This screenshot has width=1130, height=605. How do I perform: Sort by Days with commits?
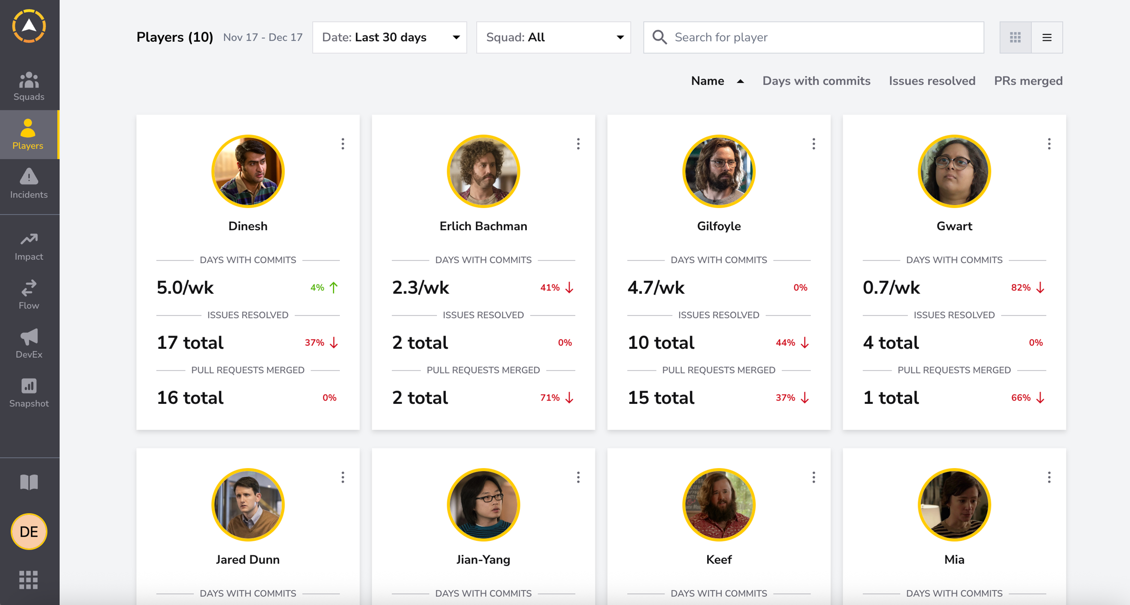816,81
